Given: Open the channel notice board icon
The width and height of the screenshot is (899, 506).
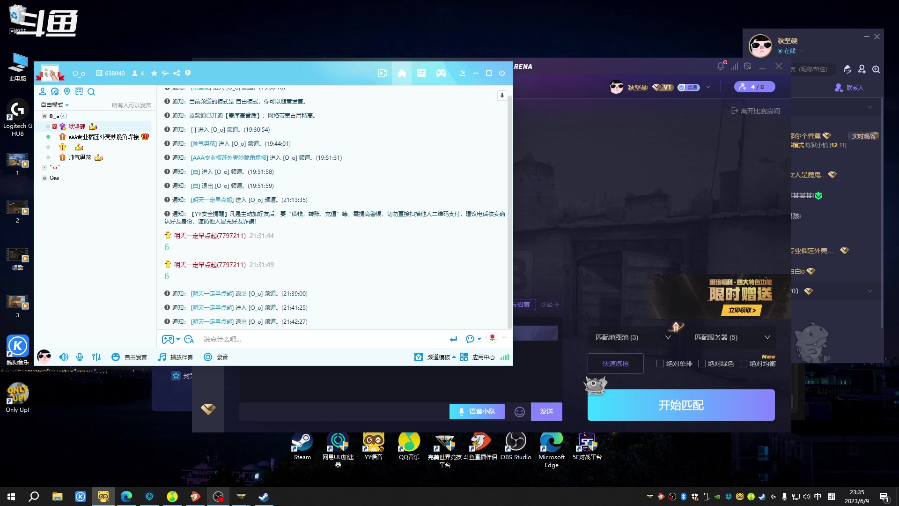Looking at the screenshot, I should [79, 91].
